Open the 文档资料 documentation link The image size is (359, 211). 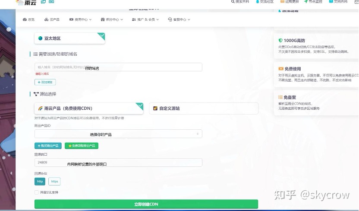click(338, 2)
